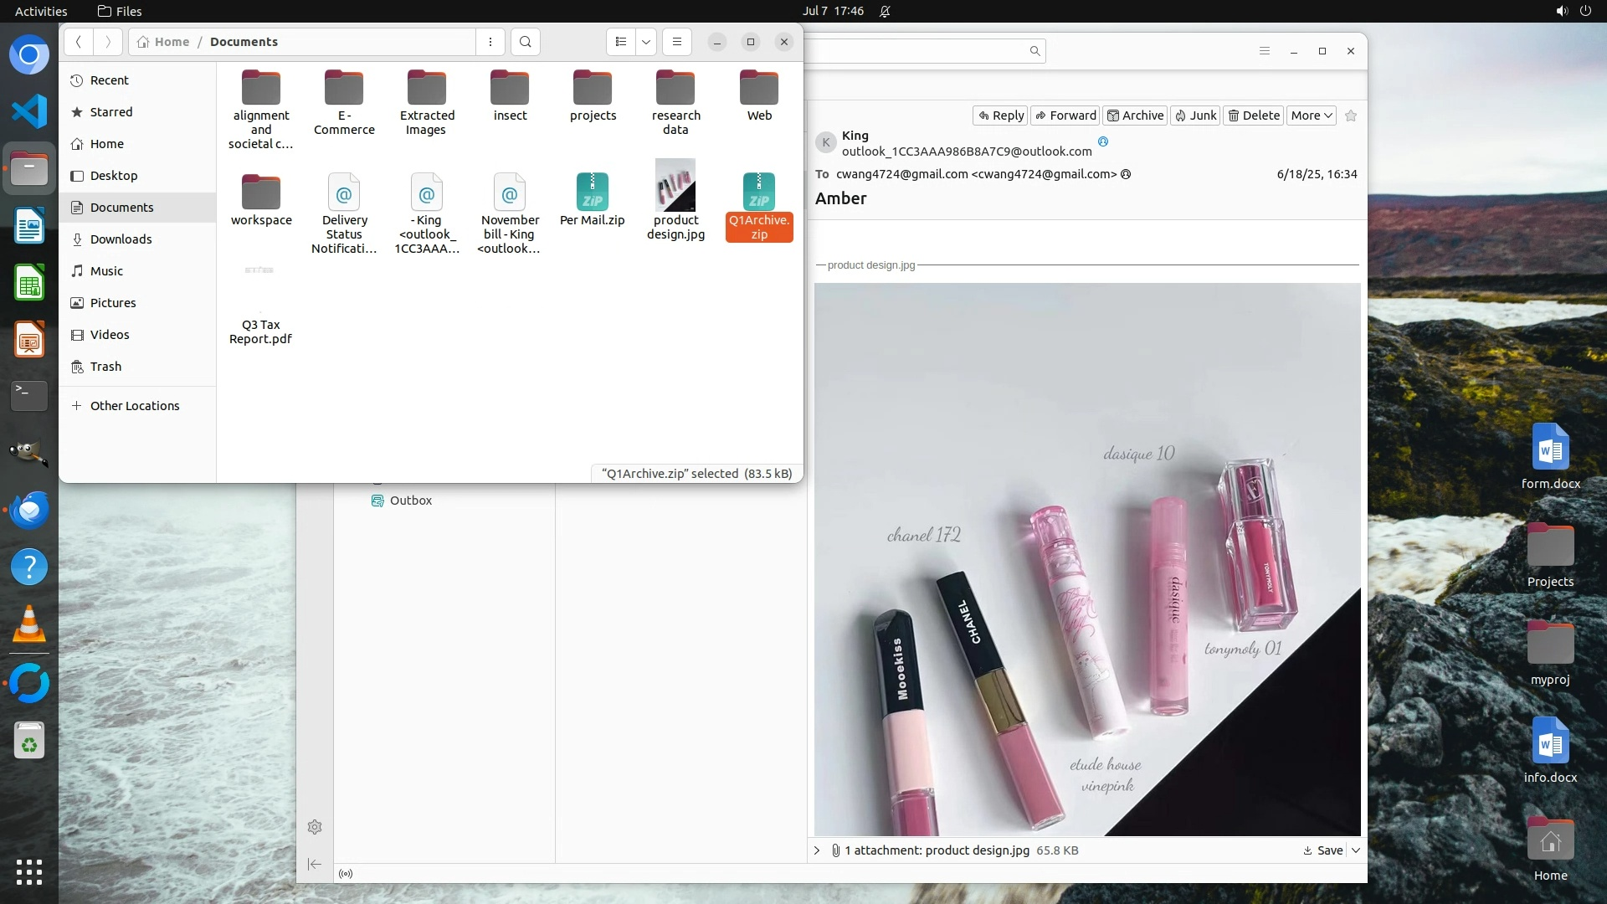Click the path options kebab menu
The width and height of the screenshot is (1607, 904).
tap(490, 42)
